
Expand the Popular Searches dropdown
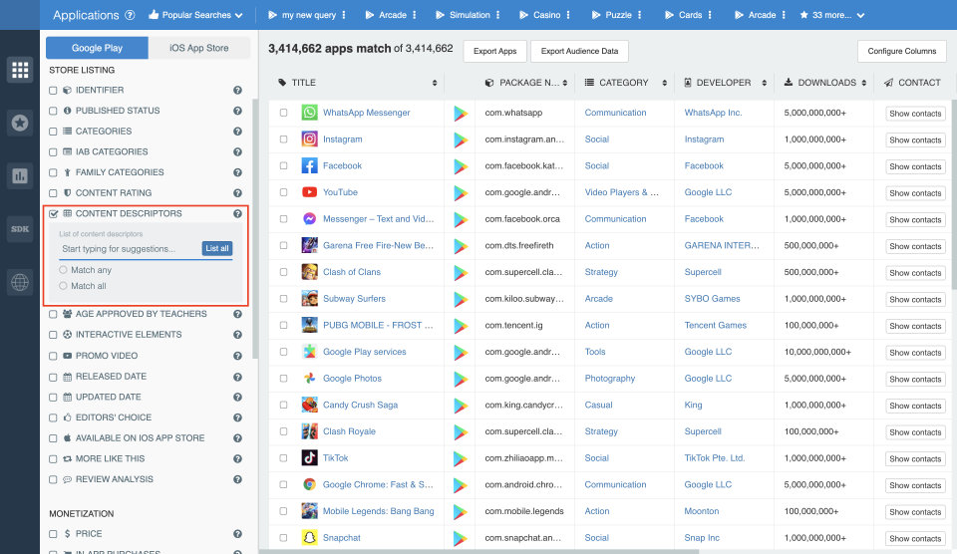[195, 15]
